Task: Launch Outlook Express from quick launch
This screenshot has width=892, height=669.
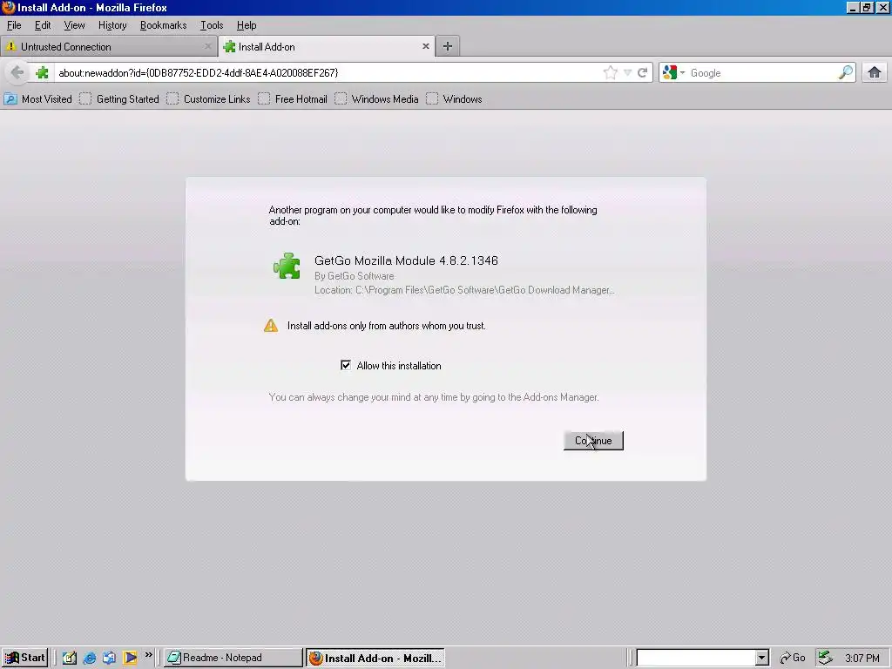Action: tap(109, 658)
